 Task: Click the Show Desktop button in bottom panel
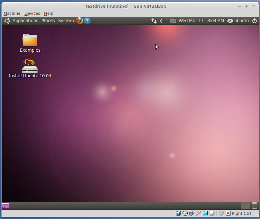[x=5, y=206]
